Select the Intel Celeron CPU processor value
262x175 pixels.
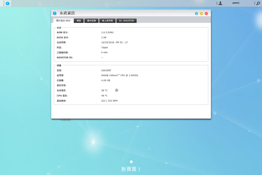click(120, 75)
